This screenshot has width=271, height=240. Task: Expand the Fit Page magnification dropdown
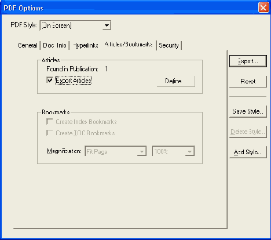[x=115, y=151]
